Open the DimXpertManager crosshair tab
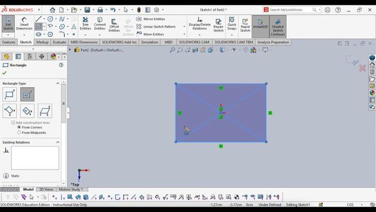376x212 pixels. pyautogui.click(x=42, y=57)
